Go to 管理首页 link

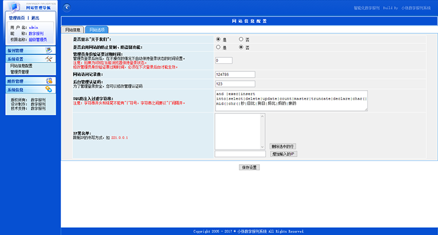(17, 18)
